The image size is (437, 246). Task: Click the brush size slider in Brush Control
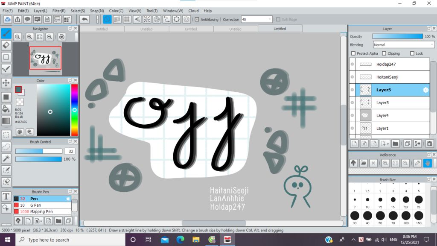(x=39, y=151)
